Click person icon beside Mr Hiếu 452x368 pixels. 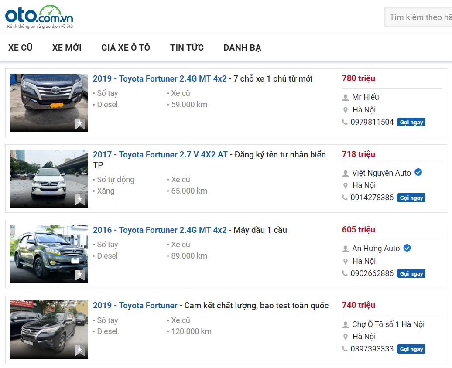346,98
